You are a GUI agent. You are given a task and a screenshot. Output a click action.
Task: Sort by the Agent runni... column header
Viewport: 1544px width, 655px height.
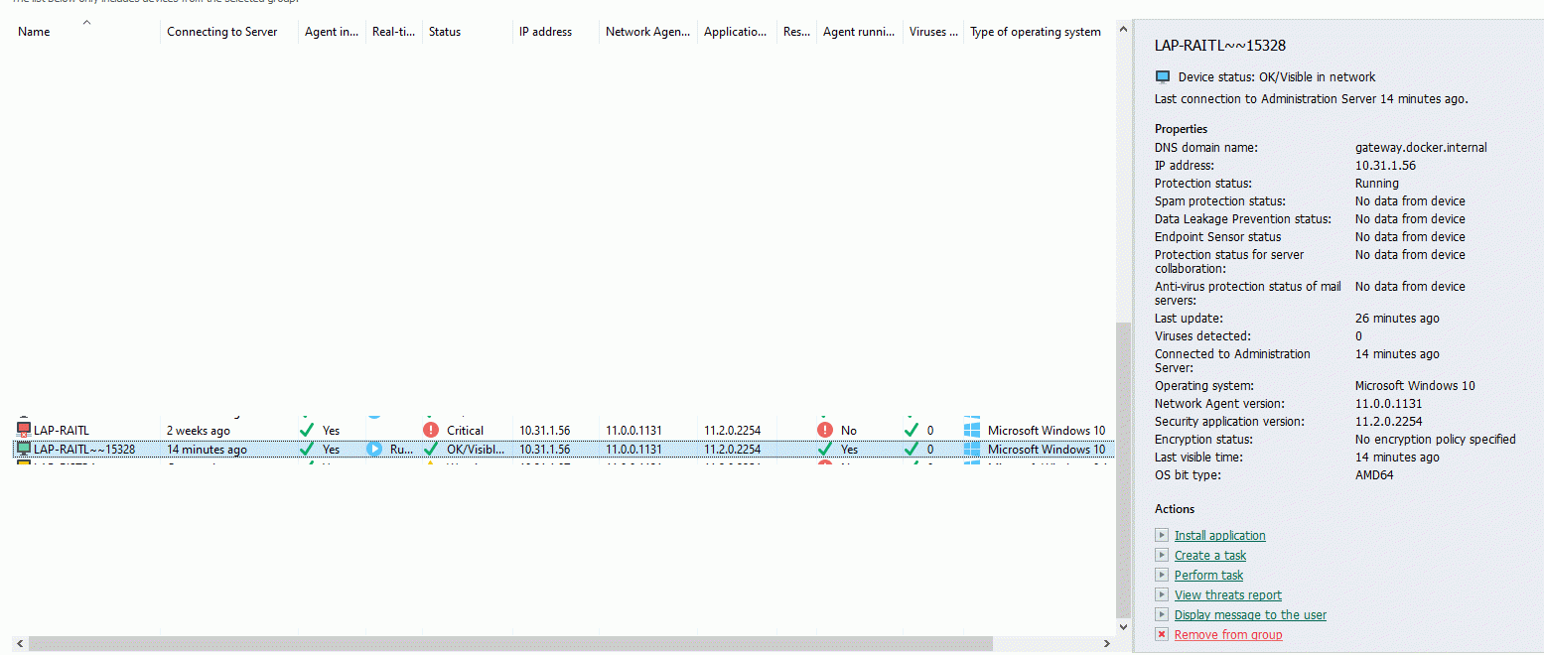(860, 32)
